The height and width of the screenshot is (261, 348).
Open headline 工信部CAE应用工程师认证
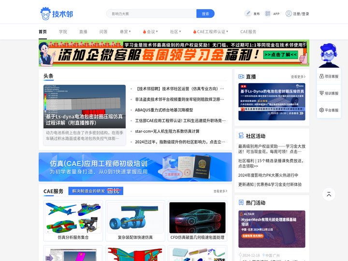coord(180,121)
